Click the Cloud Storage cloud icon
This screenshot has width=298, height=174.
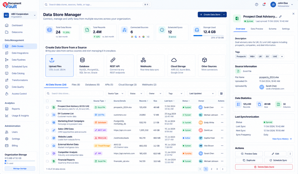[x=174, y=60]
